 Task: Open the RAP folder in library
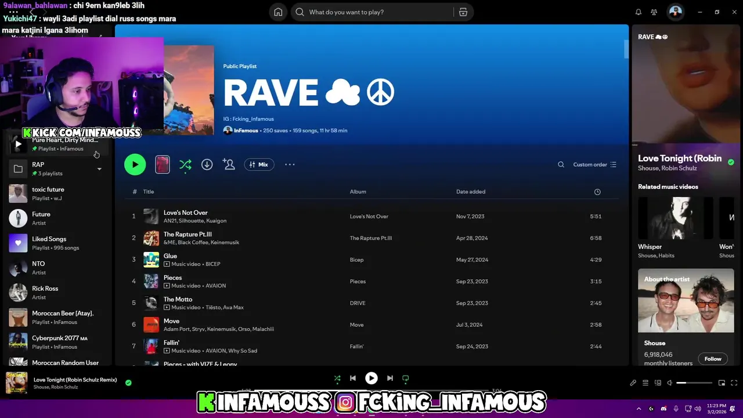coord(56,168)
